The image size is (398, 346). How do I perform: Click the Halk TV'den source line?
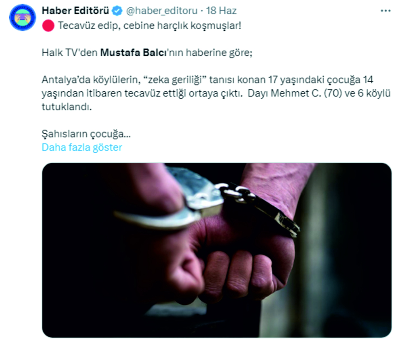147,53
